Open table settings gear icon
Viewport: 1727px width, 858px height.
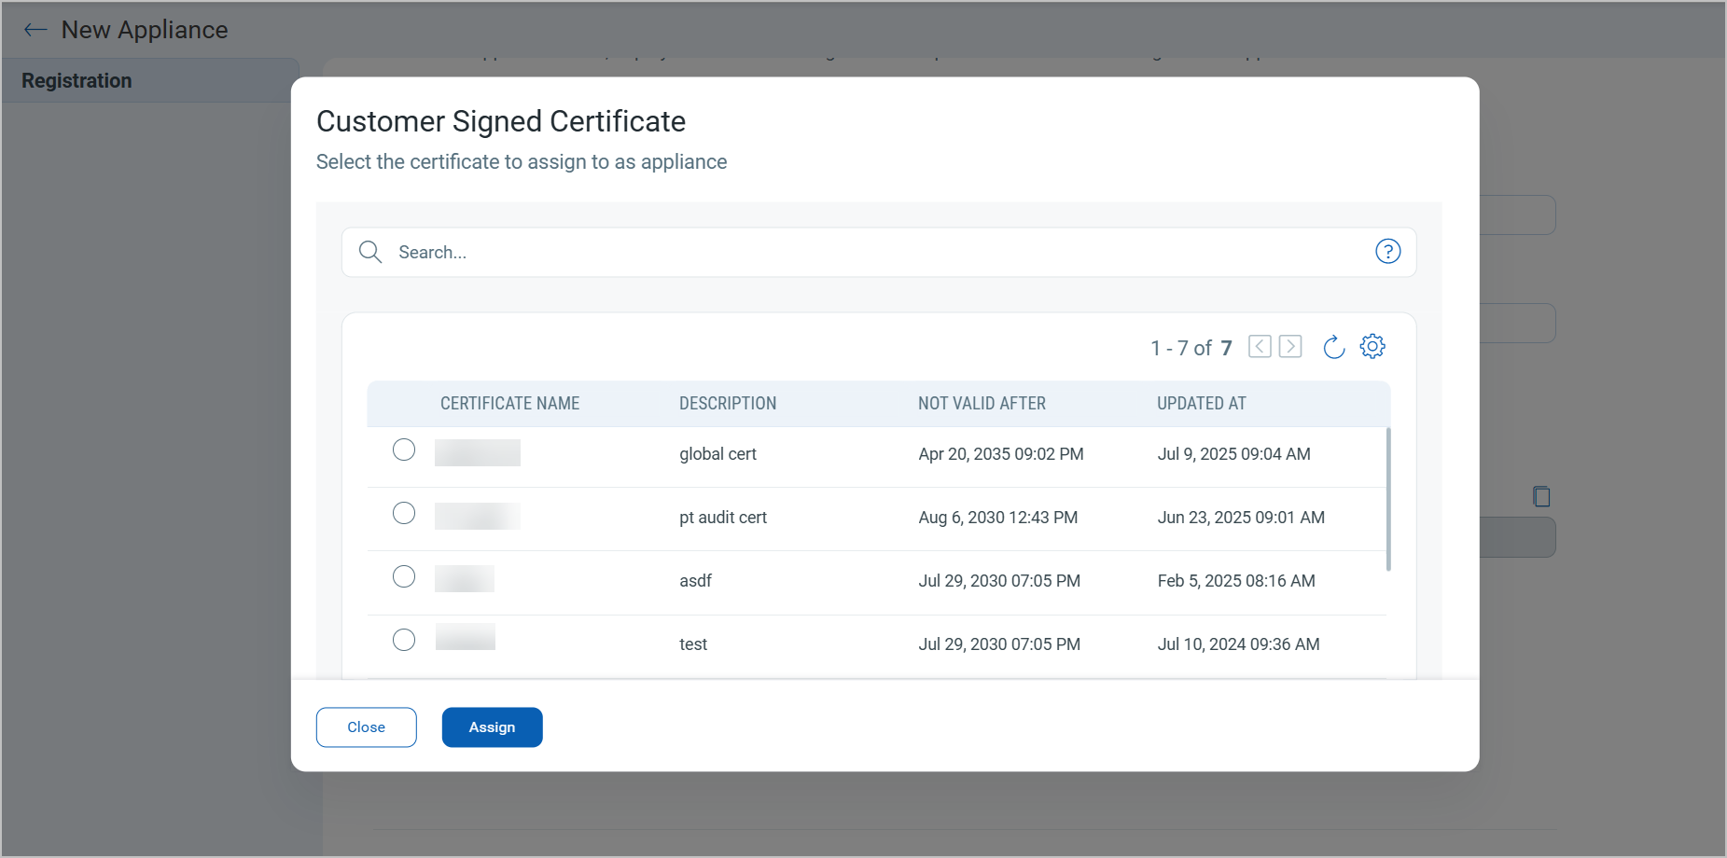coord(1372,347)
